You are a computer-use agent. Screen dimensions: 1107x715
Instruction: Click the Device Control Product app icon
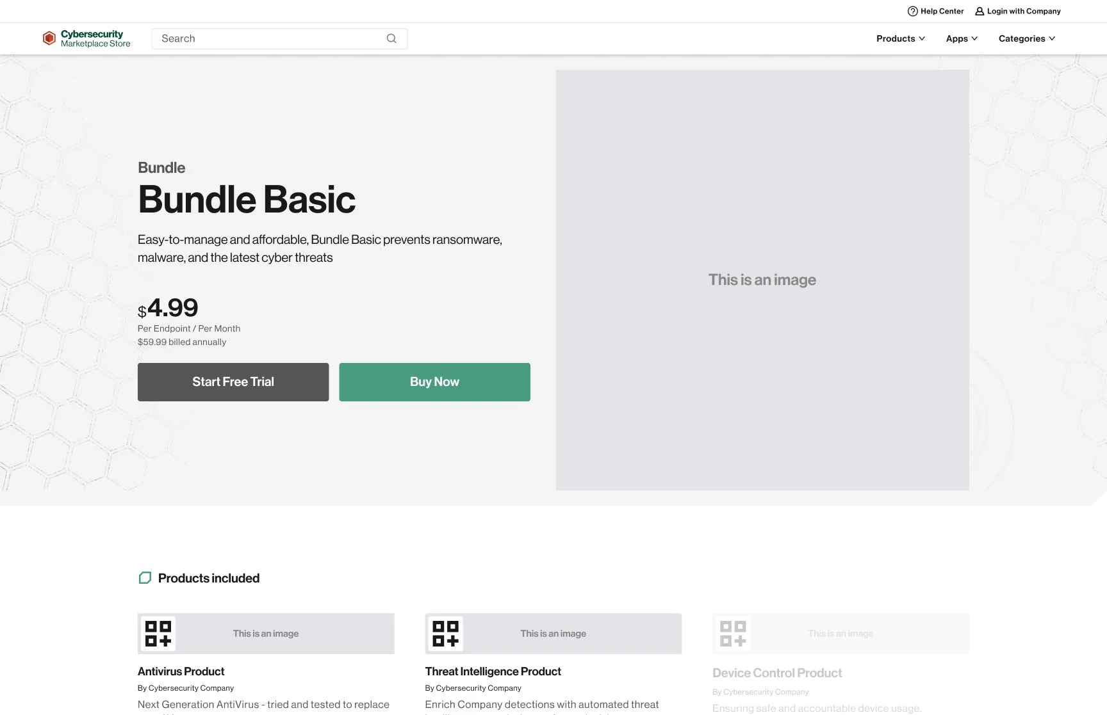tap(732, 633)
